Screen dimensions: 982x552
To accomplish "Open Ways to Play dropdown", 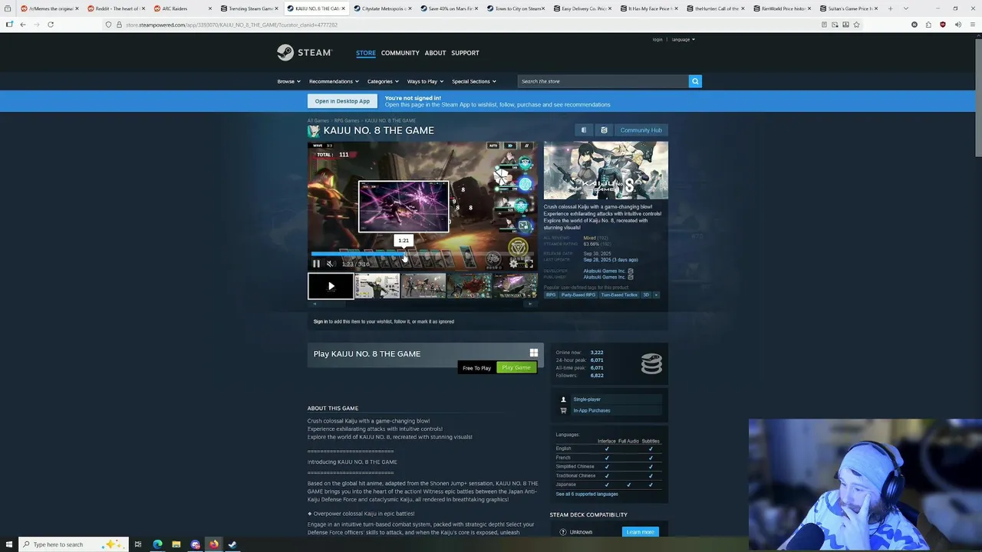I will [425, 81].
